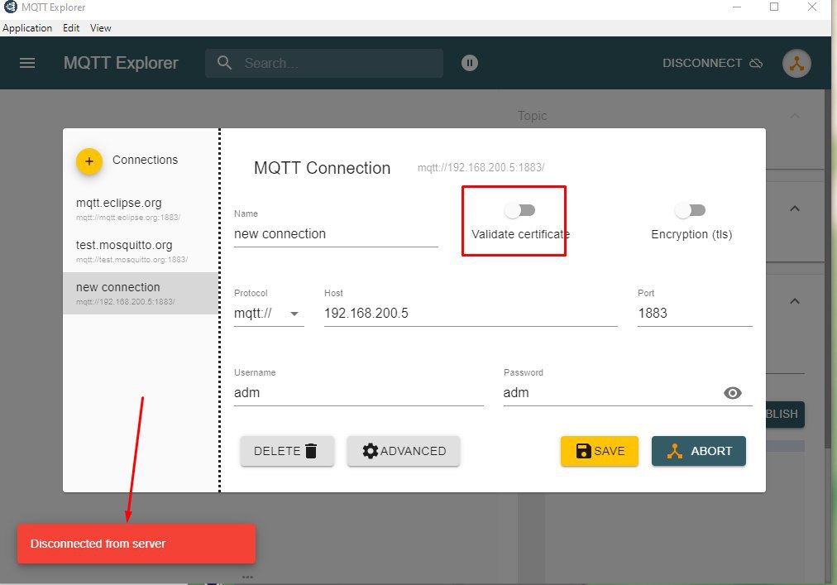Click the Search input box

pos(324,63)
